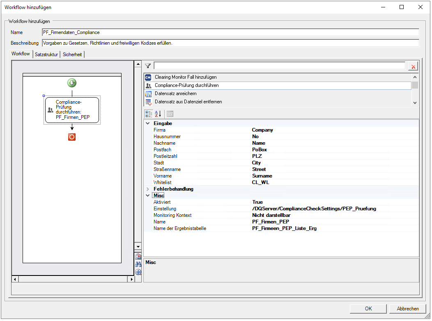Image resolution: width=432 pixels, height=321 pixels.
Task: Click the green start node in workflow
Action: click(x=72, y=83)
